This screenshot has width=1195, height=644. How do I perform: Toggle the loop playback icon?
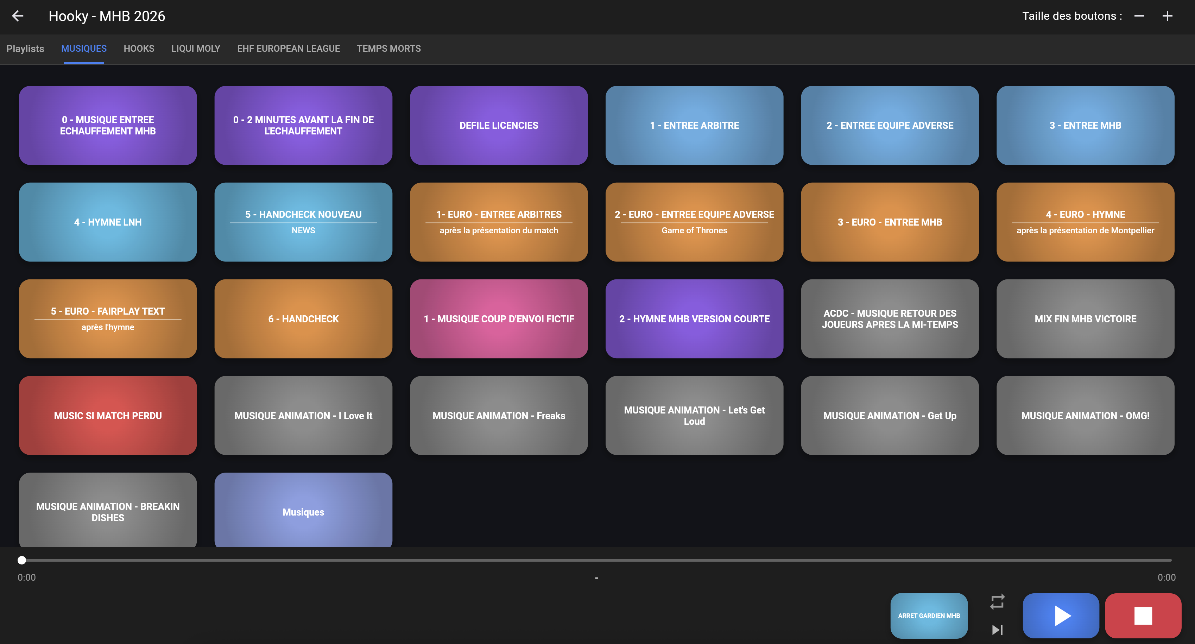point(997,601)
